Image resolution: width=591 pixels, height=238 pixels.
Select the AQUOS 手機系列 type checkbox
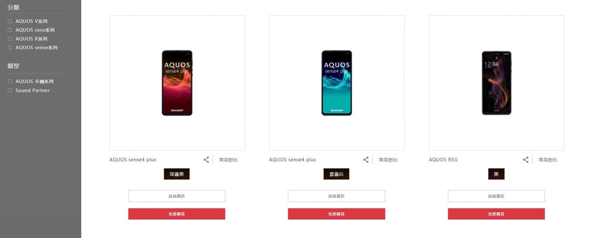coord(10,82)
